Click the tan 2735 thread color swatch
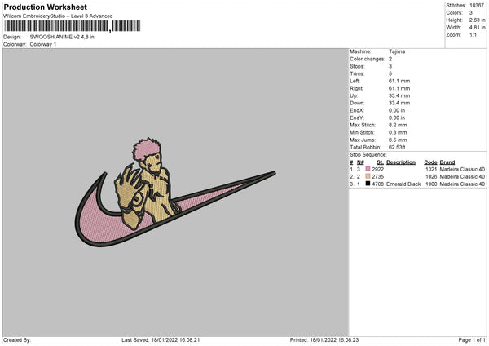489x346 pixels. click(368, 176)
